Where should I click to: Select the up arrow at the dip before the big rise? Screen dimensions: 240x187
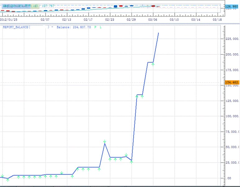[x=132, y=162]
